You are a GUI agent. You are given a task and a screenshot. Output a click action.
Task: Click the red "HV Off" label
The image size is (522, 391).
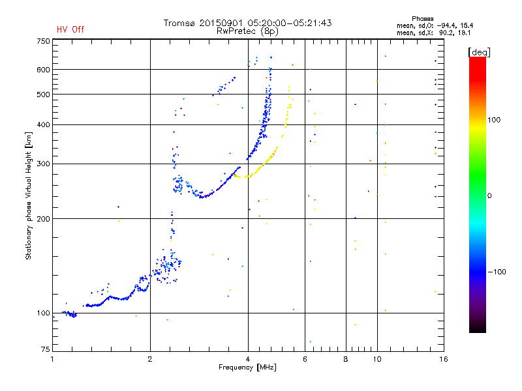click(70, 29)
